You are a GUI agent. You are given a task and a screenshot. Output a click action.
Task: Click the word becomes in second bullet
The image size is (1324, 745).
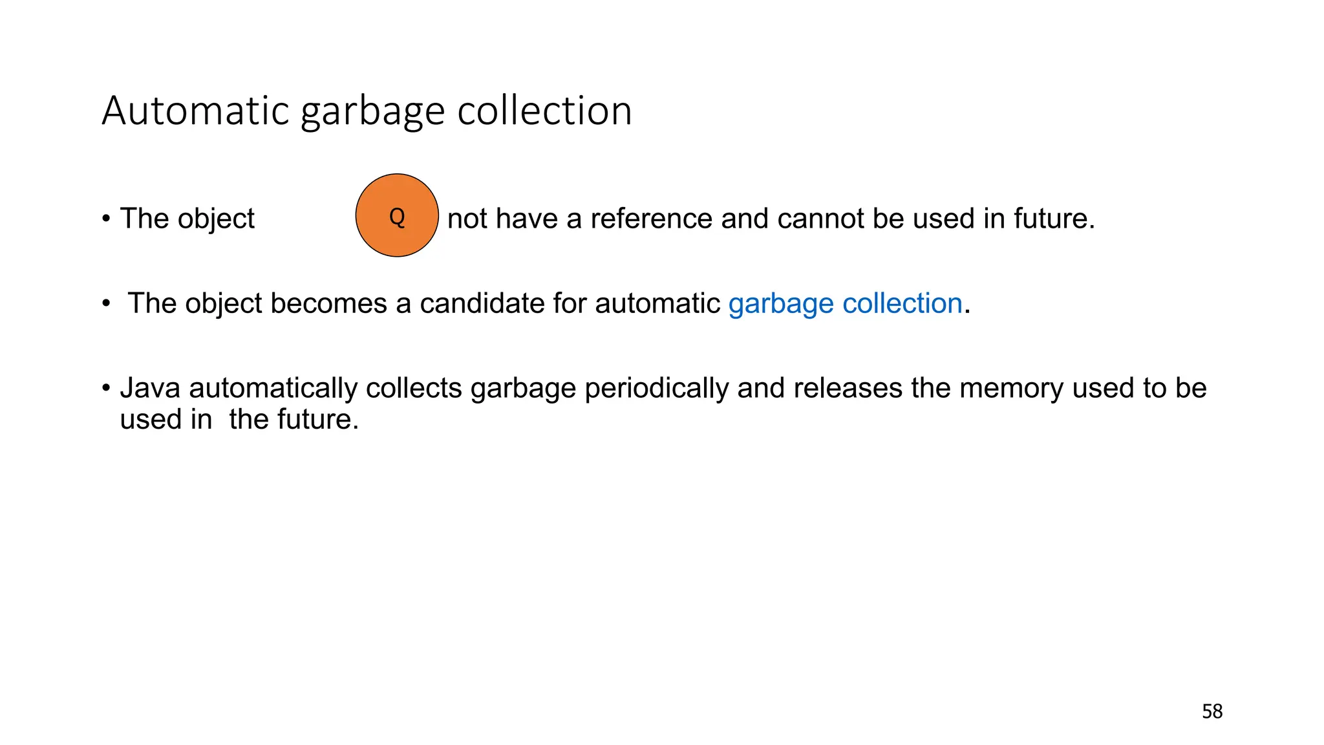(x=328, y=303)
